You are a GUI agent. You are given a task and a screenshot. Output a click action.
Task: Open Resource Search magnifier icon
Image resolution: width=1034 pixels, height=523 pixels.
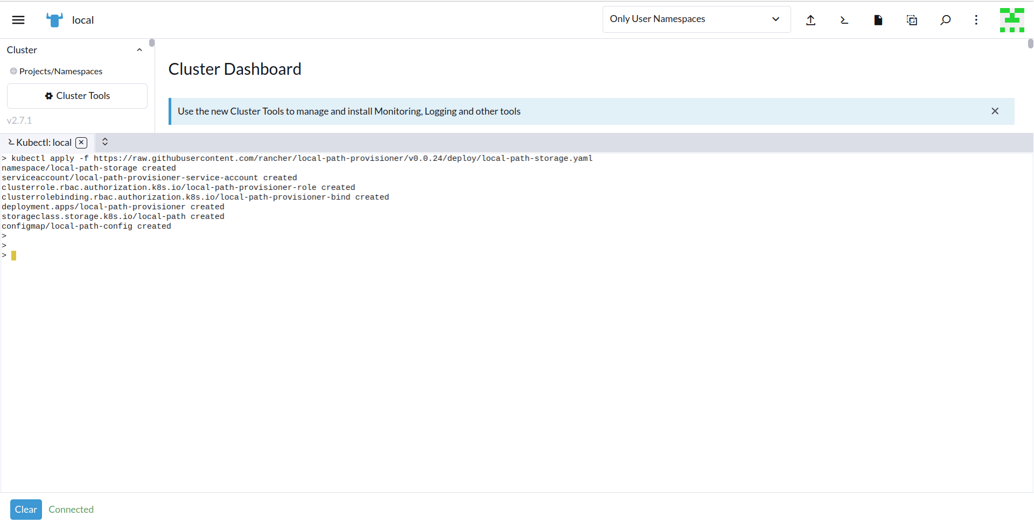pyautogui.click(x=945, y=20)
